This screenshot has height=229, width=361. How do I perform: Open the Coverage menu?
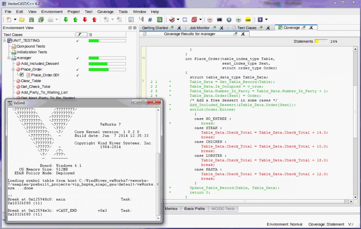click(105, 12)
